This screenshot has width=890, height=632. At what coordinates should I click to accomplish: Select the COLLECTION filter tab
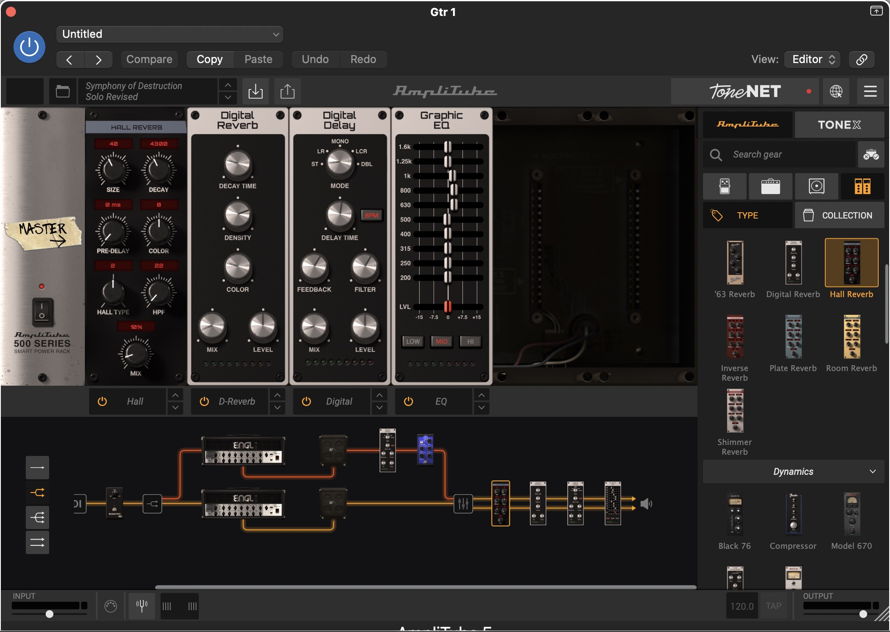[839, 215]
